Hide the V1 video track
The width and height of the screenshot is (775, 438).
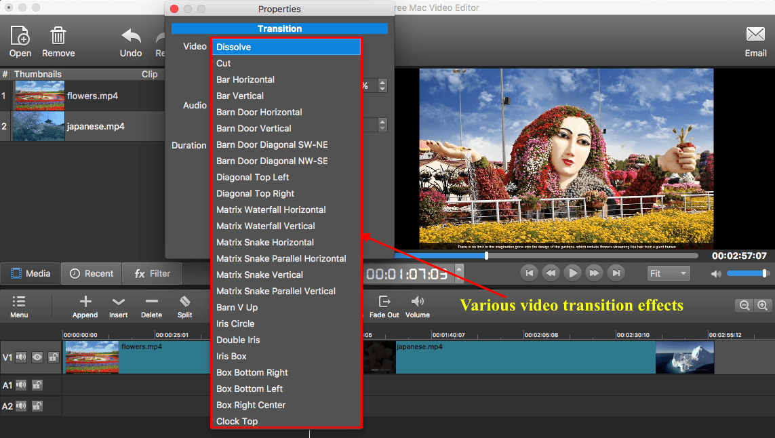(37, 357)
